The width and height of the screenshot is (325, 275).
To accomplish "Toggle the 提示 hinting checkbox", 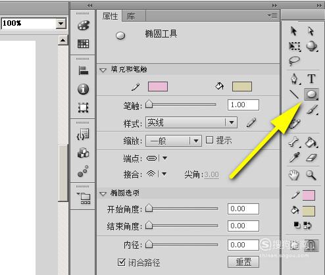I will [x=209, y=139].
